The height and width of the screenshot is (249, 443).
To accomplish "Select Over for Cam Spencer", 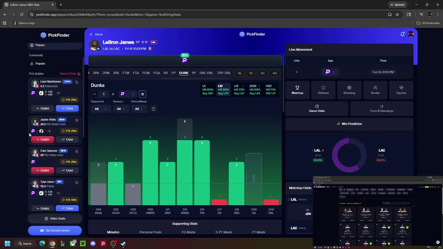I will pos(67,170).
